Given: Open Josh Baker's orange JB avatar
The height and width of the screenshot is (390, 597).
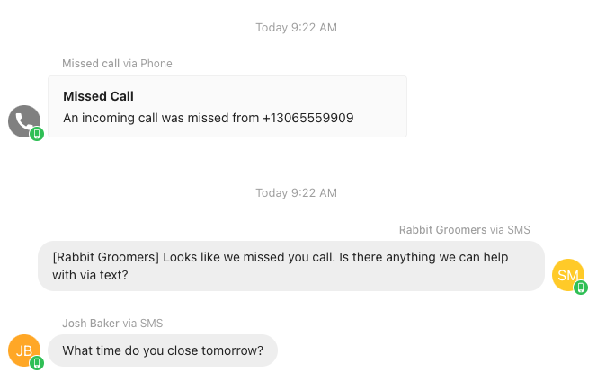Looking at the screenshot, I should coord(24,350).
